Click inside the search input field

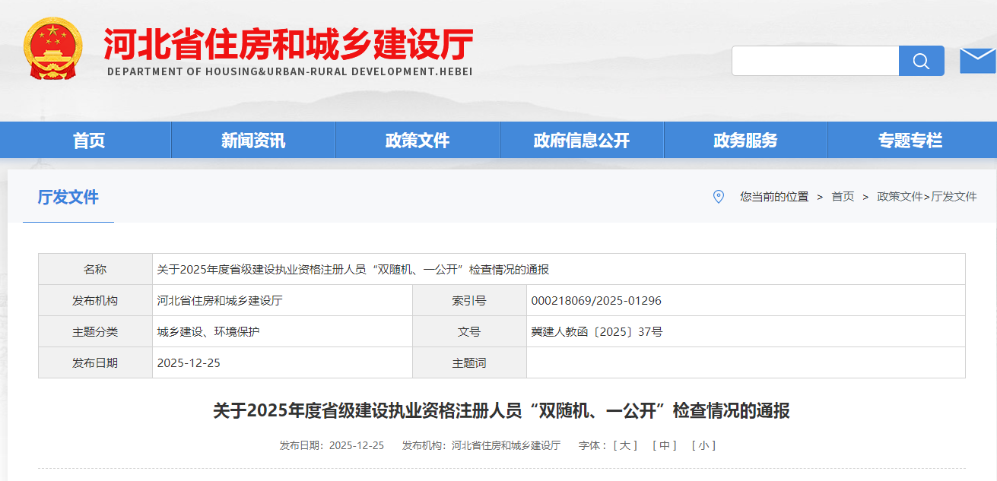click(815, 61)
